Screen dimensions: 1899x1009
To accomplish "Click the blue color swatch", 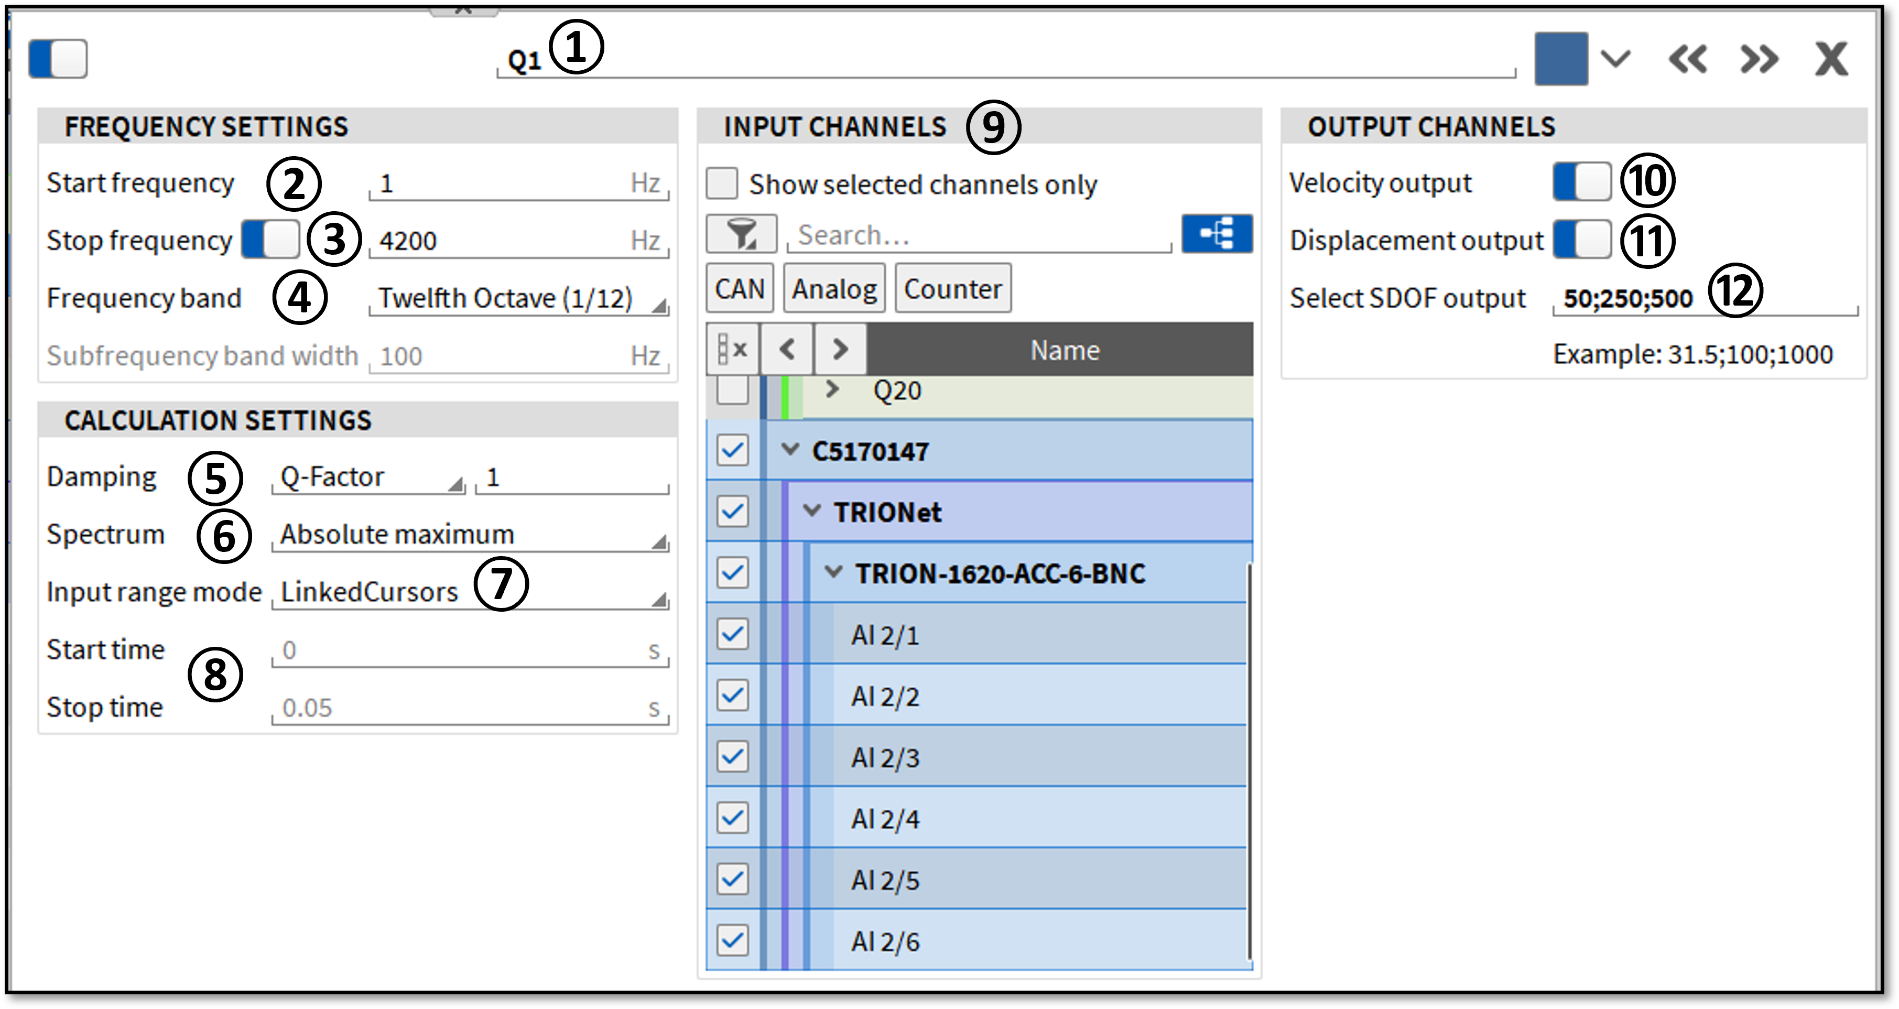I will point(1560,59).
